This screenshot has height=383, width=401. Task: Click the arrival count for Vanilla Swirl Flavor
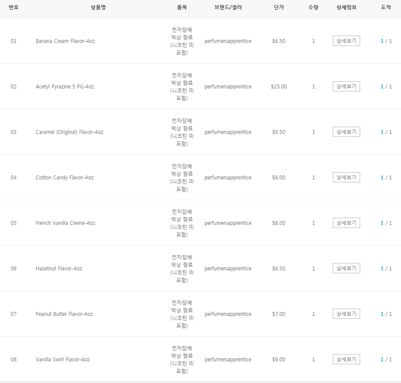[382, 360]
